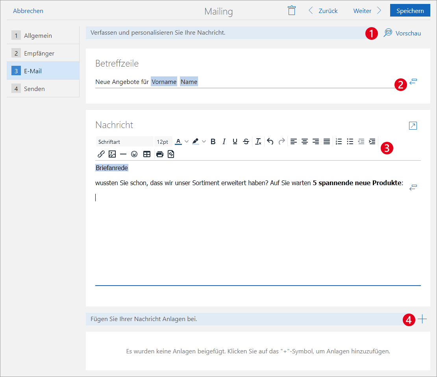Insert an emoji via smiley icon
Viewport: 437px width, 377px height.
[x=134, y=154]
